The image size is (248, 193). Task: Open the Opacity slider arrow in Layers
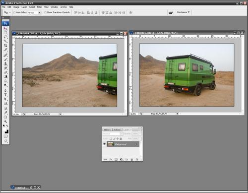coord(140,133)
